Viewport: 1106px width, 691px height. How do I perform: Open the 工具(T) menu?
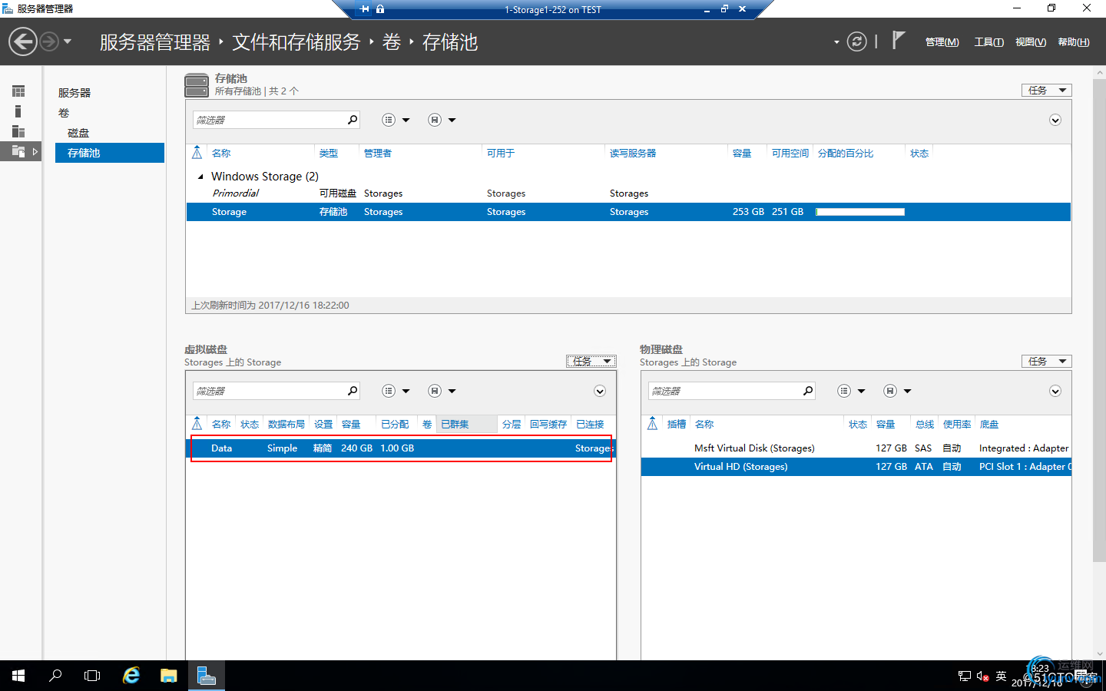[x=989, y=42]
